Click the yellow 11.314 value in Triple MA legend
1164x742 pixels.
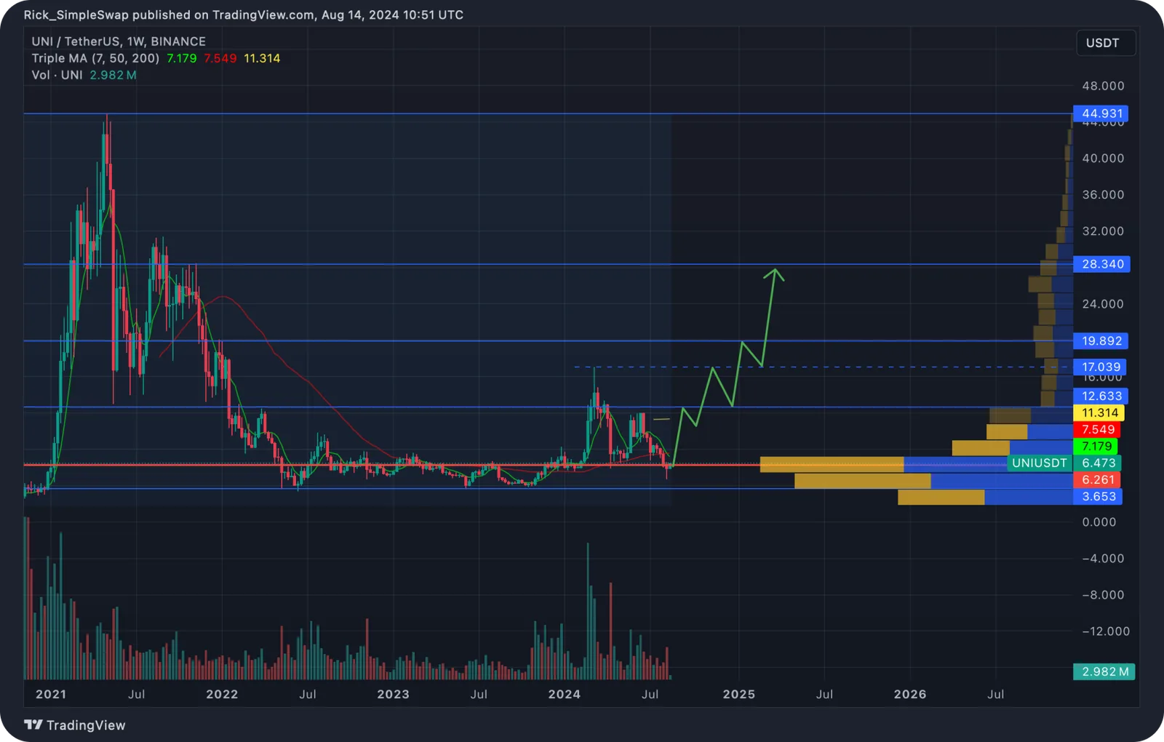click(262, 58)
